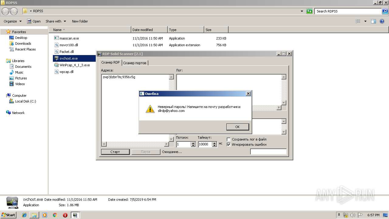
Task: Select masscan.exe file icon
Action: pos(56,38)
